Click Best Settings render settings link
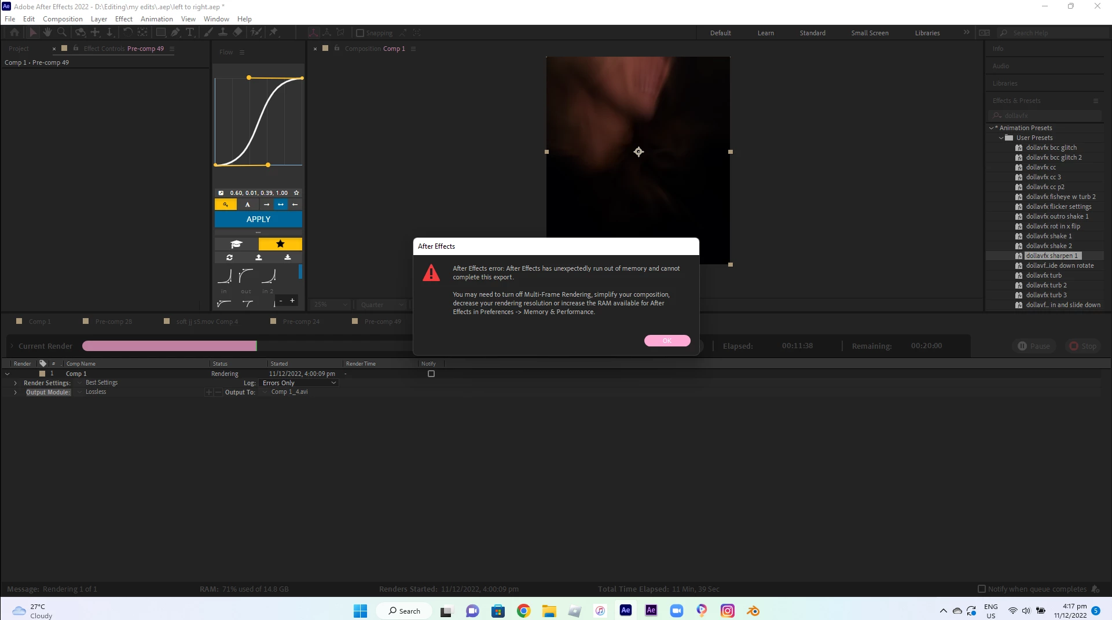 point(101,382)
